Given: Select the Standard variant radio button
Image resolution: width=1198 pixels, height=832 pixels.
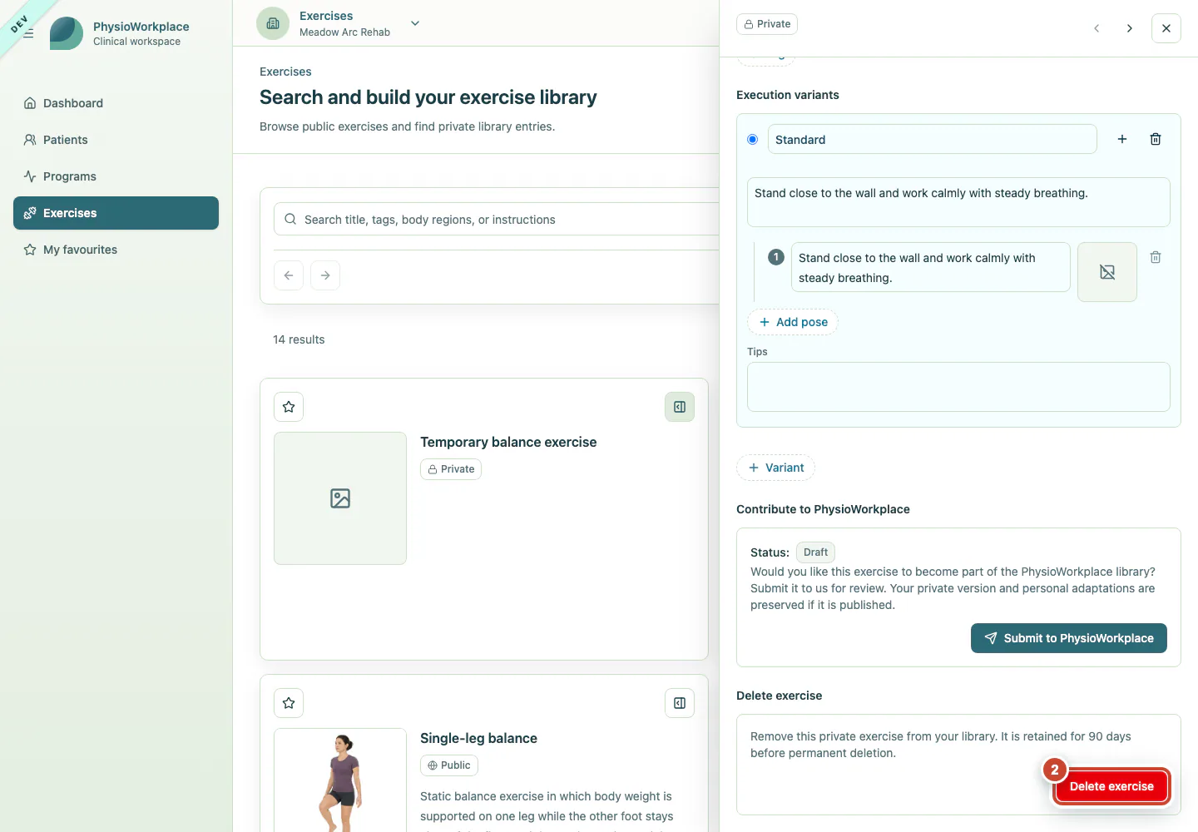Looking at the screenshot, I should tap(752, 139).
